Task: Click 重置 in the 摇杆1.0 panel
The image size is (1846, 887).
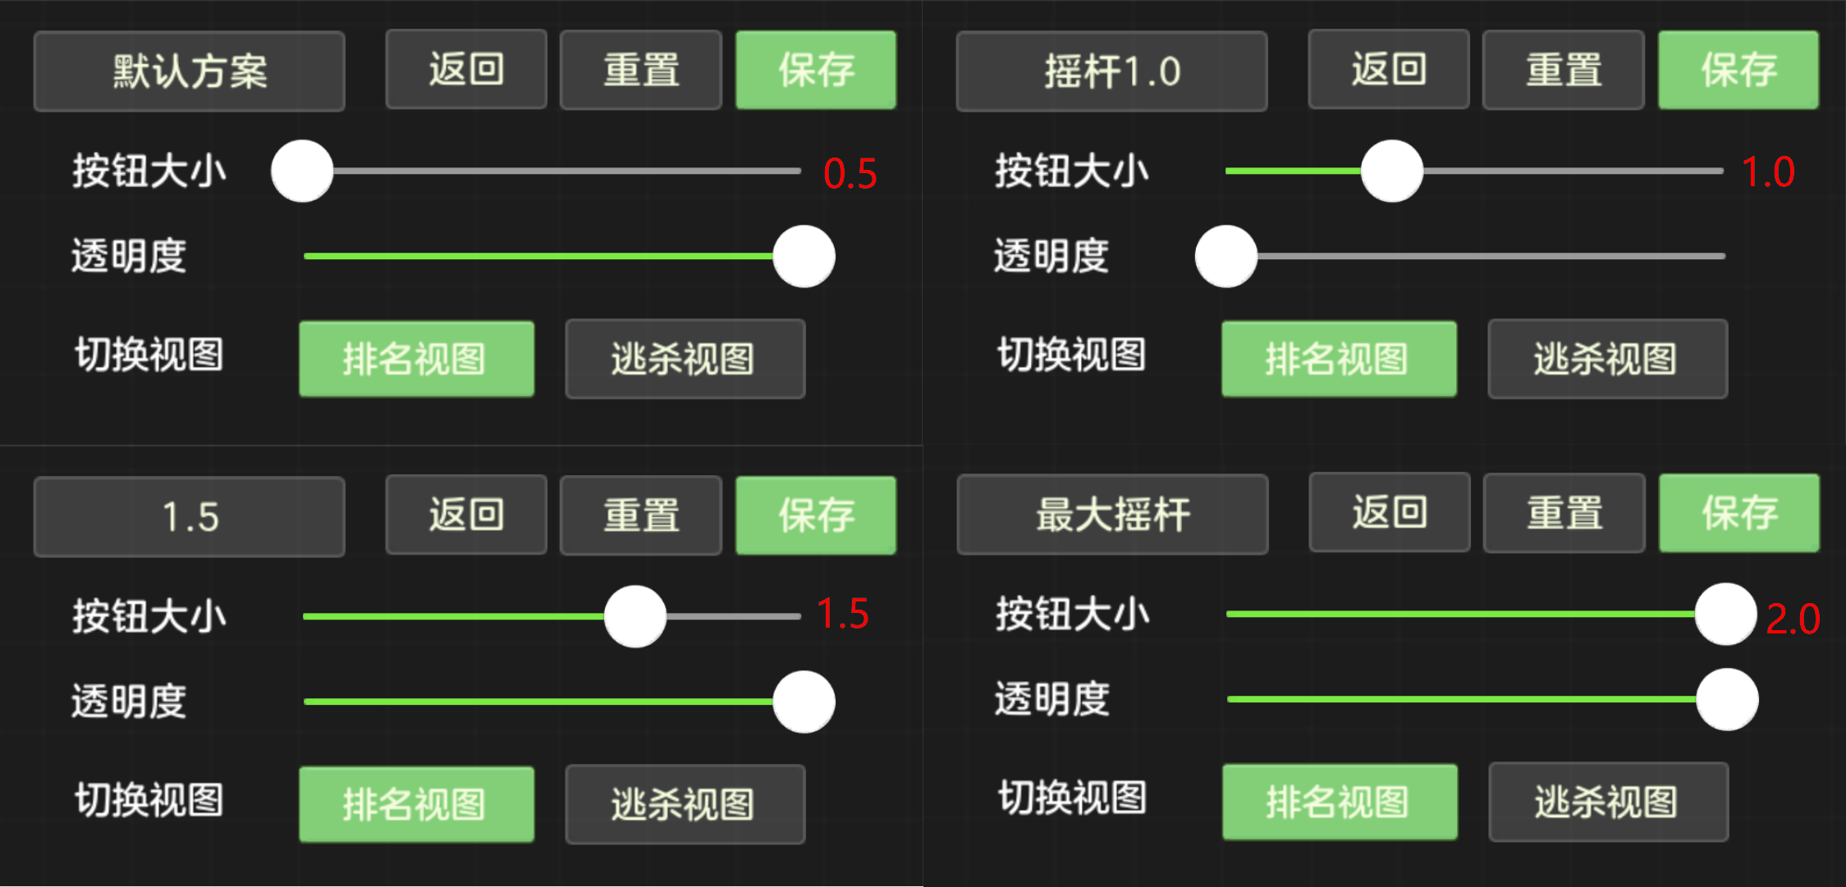Action: 1563,70
